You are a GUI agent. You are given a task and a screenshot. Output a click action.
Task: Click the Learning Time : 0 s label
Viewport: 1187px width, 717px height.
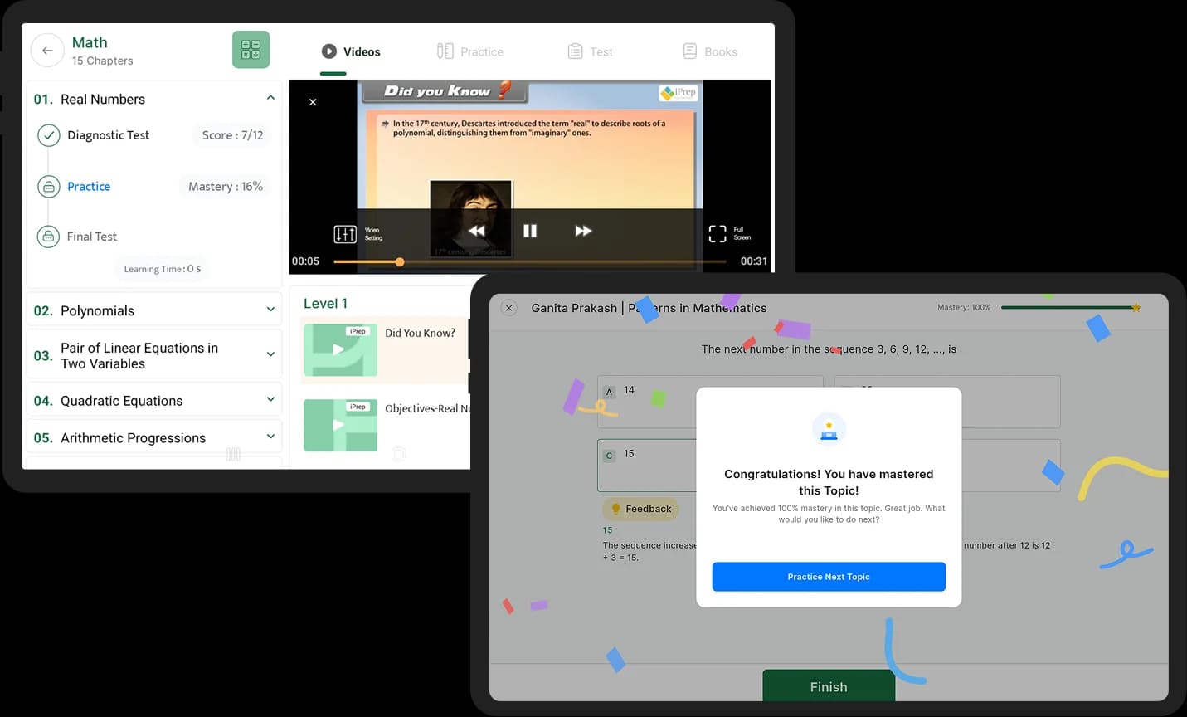pyautogui.click(x=163, y=269)
